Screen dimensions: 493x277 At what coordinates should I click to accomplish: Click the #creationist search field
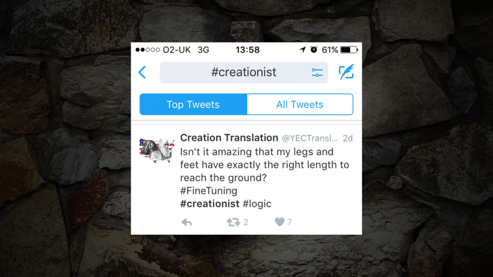tap(244, 72)
